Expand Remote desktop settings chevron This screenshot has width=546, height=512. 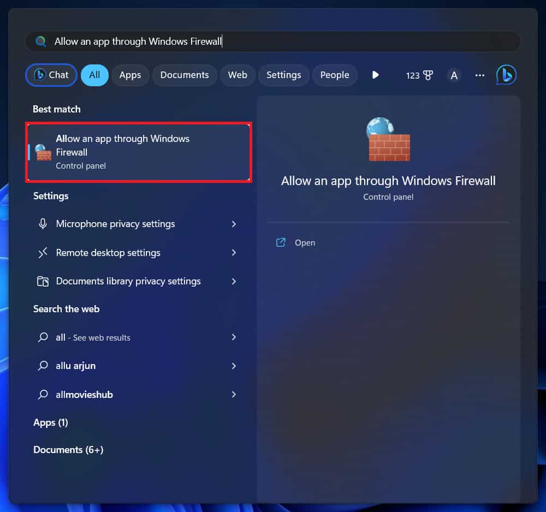pyautogui.click(x=234, y=253)
